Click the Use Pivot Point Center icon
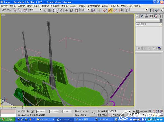Screen dimensions: 164x122 click(93, 10)
